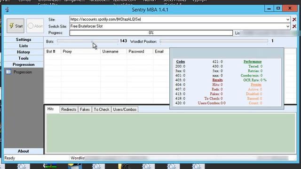The height and width of the screenshot is (169, 301).
Task: Click the 'Retries: 0' performance value
Action: point(255,71)
